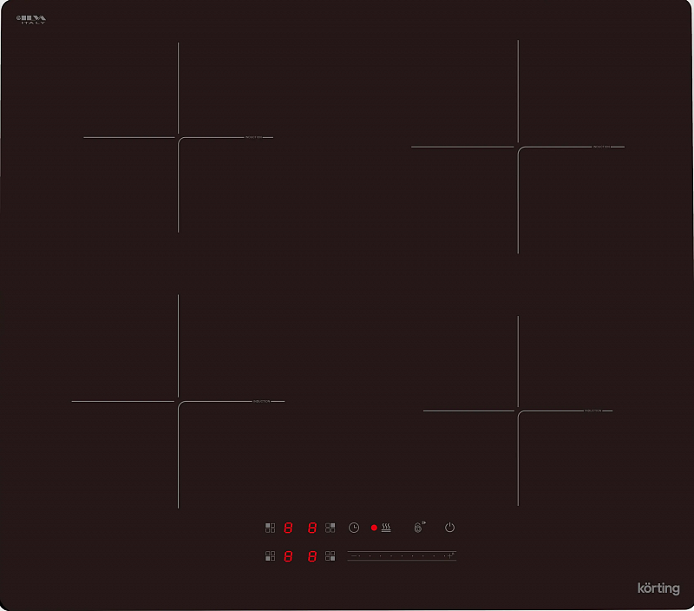Tap the plus end of the power slider

[x=449, y=555]
